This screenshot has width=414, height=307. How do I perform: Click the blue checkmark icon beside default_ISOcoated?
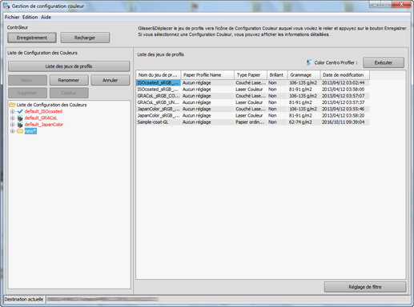click(20, 111)
